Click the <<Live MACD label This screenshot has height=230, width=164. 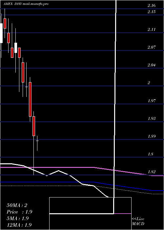[x=138, y=221]
